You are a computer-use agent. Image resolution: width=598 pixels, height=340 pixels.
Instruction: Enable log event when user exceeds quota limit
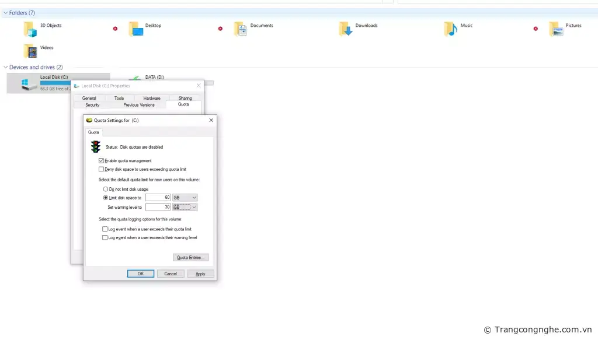tap(105, 229)
